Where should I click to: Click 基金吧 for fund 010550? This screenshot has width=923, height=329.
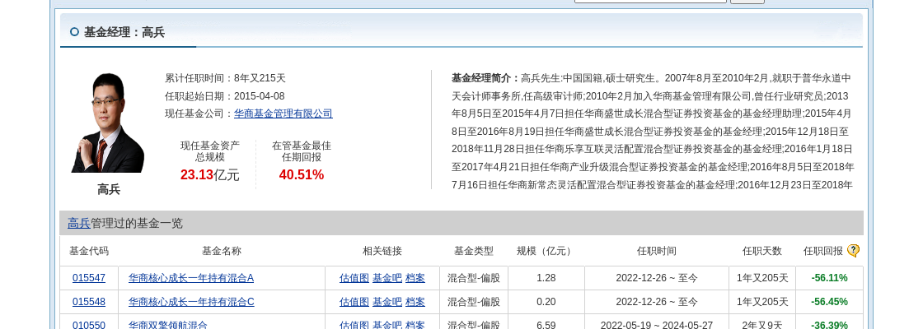point(387,325)
